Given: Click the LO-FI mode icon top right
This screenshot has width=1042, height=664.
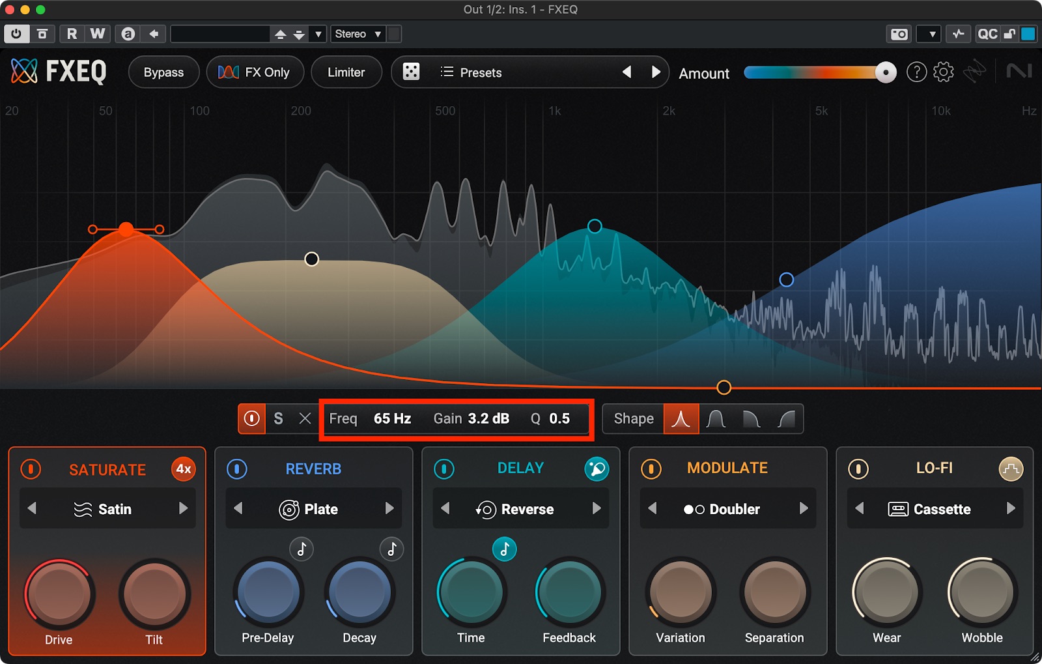Looking at the screenshot, I should point(1011,469).
